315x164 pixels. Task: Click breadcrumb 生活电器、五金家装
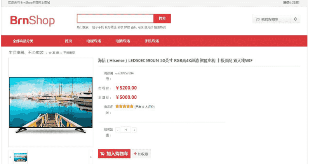click(26, 53)
